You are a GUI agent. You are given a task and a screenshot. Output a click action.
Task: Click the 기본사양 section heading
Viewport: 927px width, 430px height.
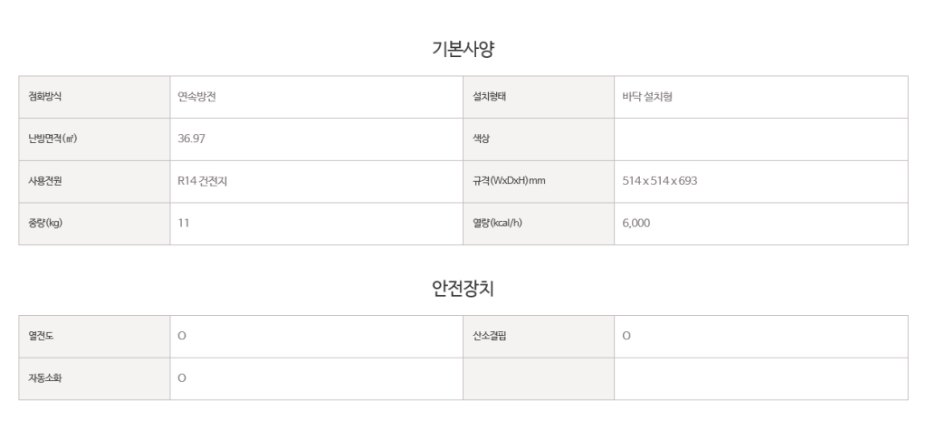463,49
